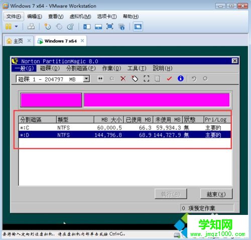Click the 分割磁區 column header

coord(38,119)
